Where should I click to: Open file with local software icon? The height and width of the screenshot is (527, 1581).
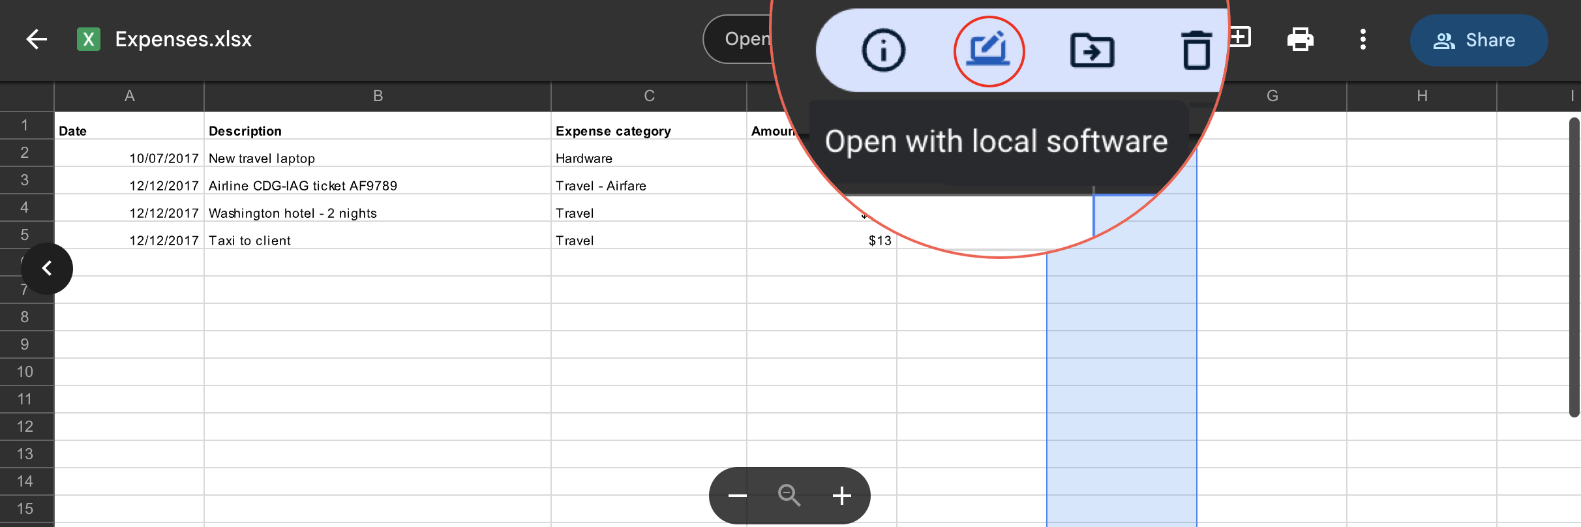(x=989, y=50)
